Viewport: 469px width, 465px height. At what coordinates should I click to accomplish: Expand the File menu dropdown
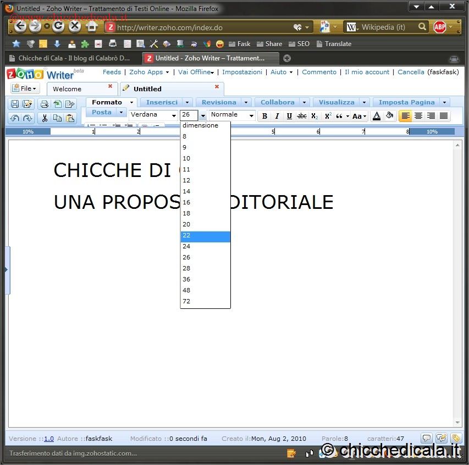25,88
